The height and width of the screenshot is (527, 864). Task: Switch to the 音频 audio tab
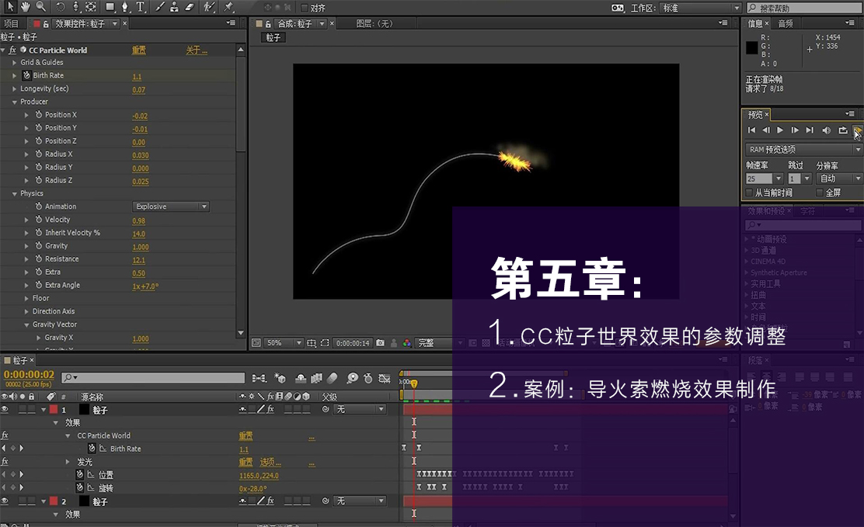point(786,24)
